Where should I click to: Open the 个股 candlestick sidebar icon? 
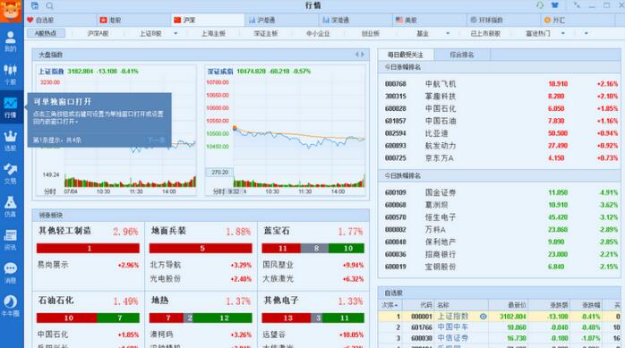pos(11,74)
